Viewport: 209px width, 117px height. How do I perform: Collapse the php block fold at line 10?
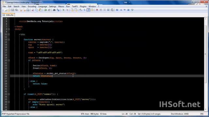pyautogui.click(x=9, y=34)
